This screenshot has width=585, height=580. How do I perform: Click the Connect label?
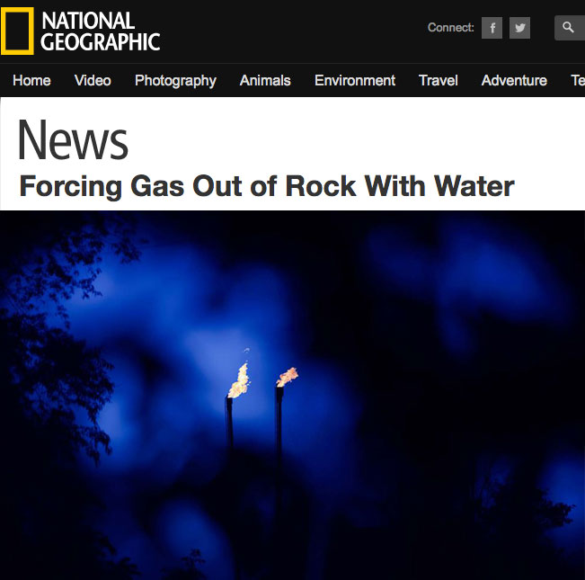pyautogui.click(x=451, y=28)
